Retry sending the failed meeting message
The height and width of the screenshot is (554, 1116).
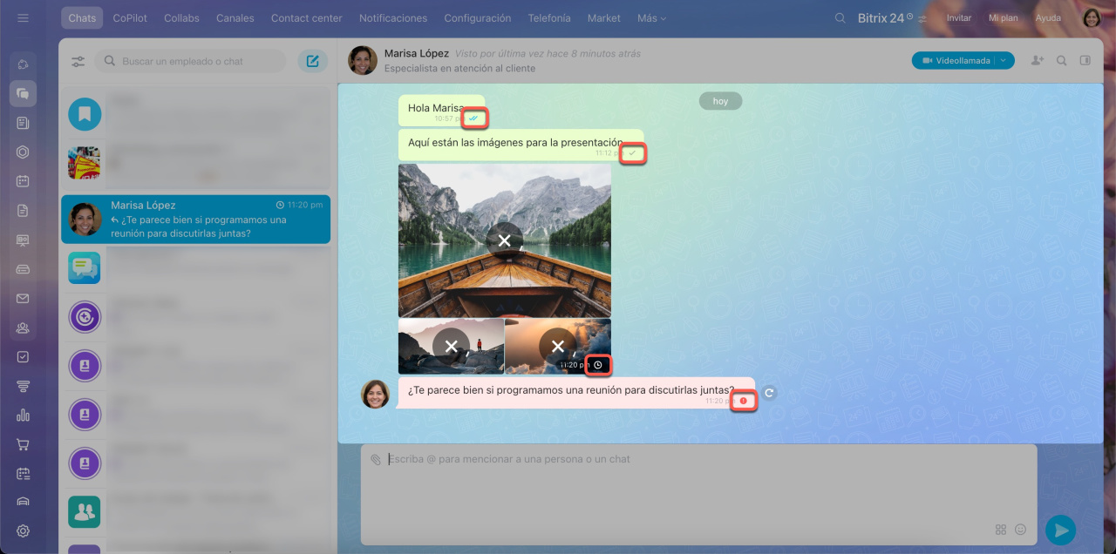[769, 393]
